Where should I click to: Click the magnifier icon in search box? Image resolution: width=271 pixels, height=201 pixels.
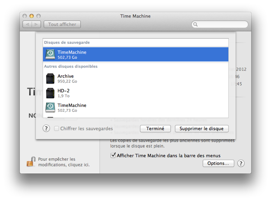point(196,24)
